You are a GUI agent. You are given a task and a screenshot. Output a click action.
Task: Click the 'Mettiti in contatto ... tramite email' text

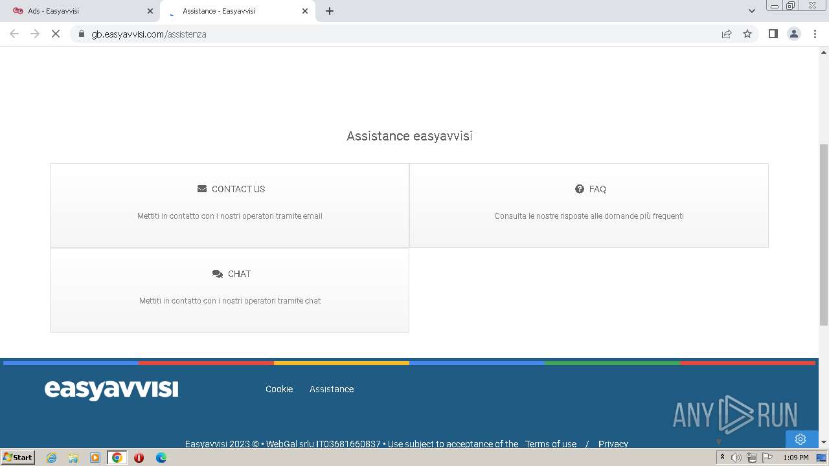pos(230,216)
